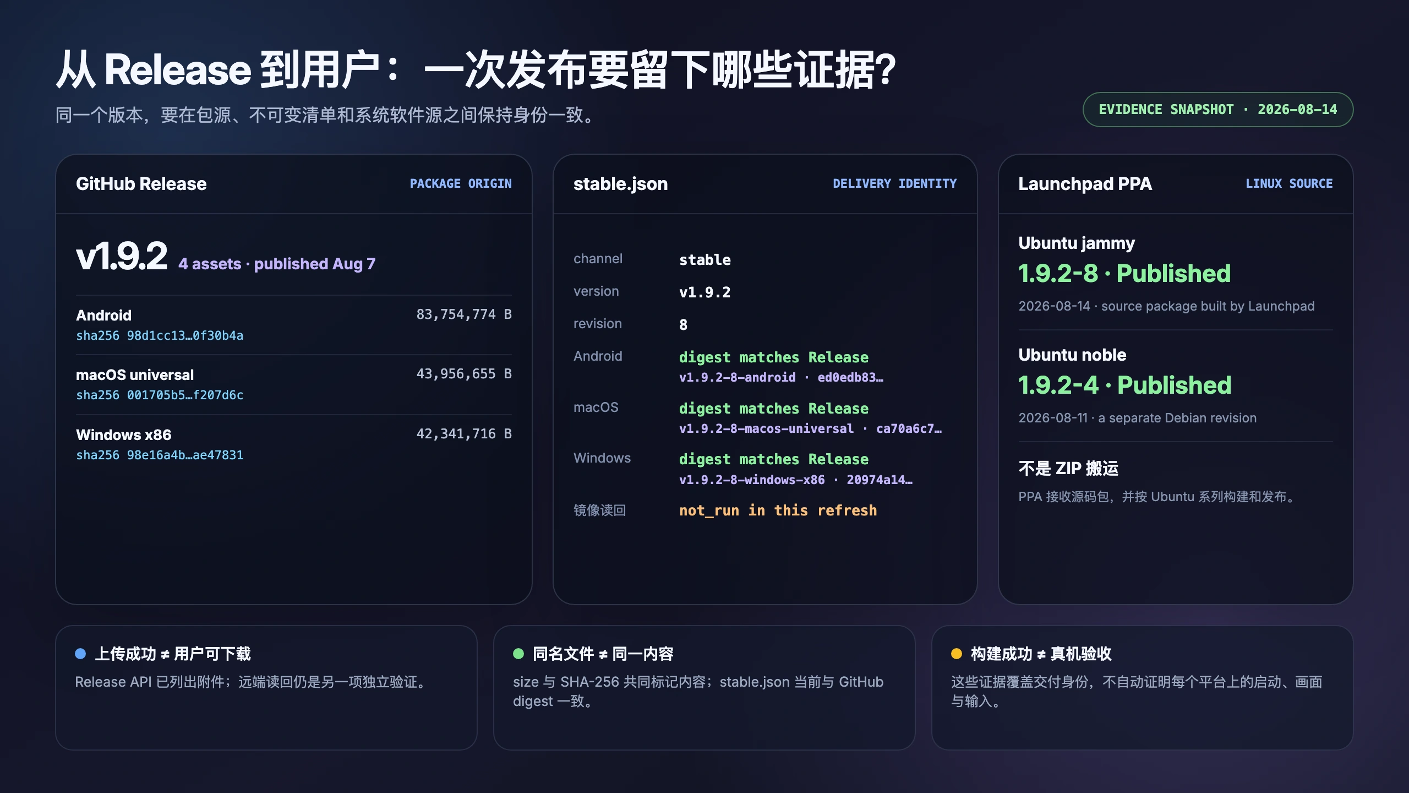The height and width of the screenshot is (793, 1409).
Task: Click the PPA 接收源码包 description line
Action: click(1157, 497)
